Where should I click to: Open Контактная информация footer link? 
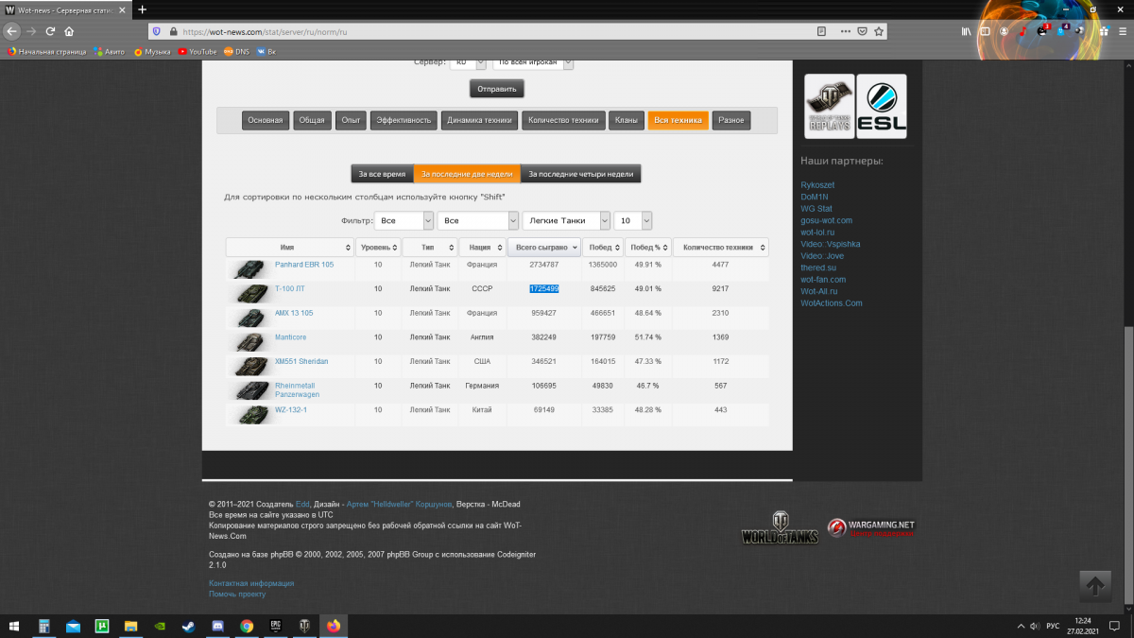pyautogui.click(x=251, y=584)
